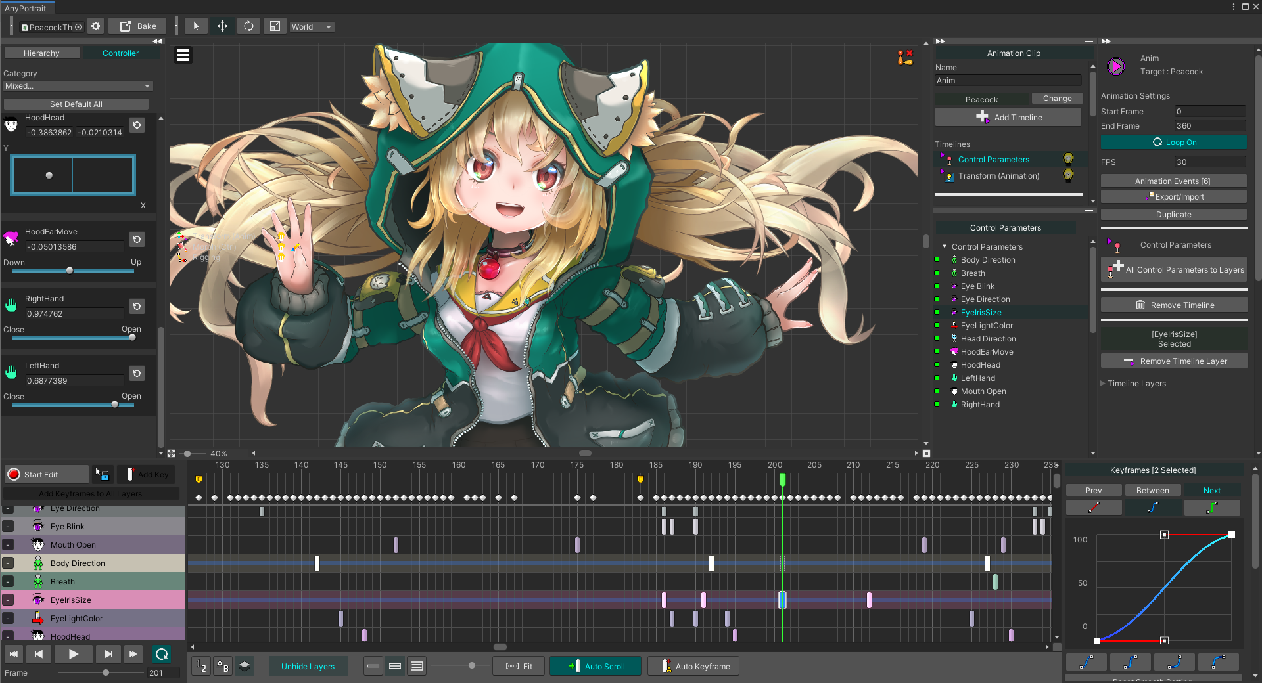Sort timeline layers alphabetically with AB icon
The width and height of the screenshot is (1262, 683).
223,666
